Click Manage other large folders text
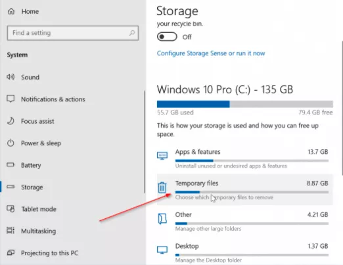This screenshot has width=343, height=265. [x=208, y=229]
